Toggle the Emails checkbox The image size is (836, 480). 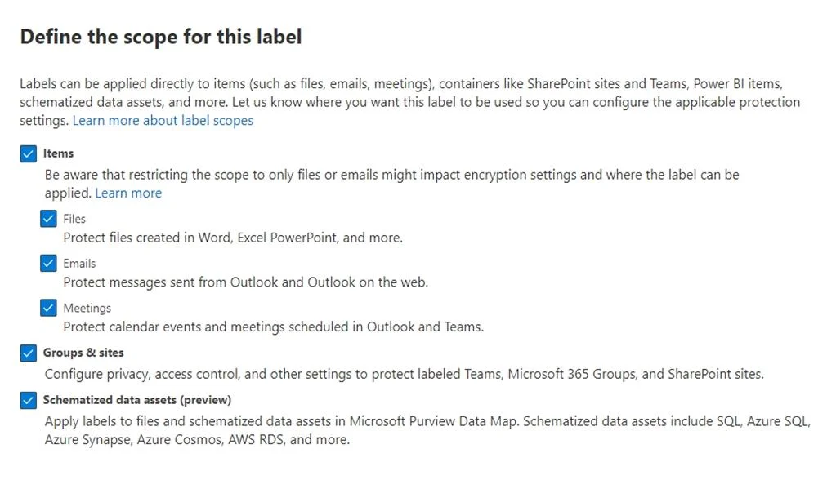coord(48,263)
